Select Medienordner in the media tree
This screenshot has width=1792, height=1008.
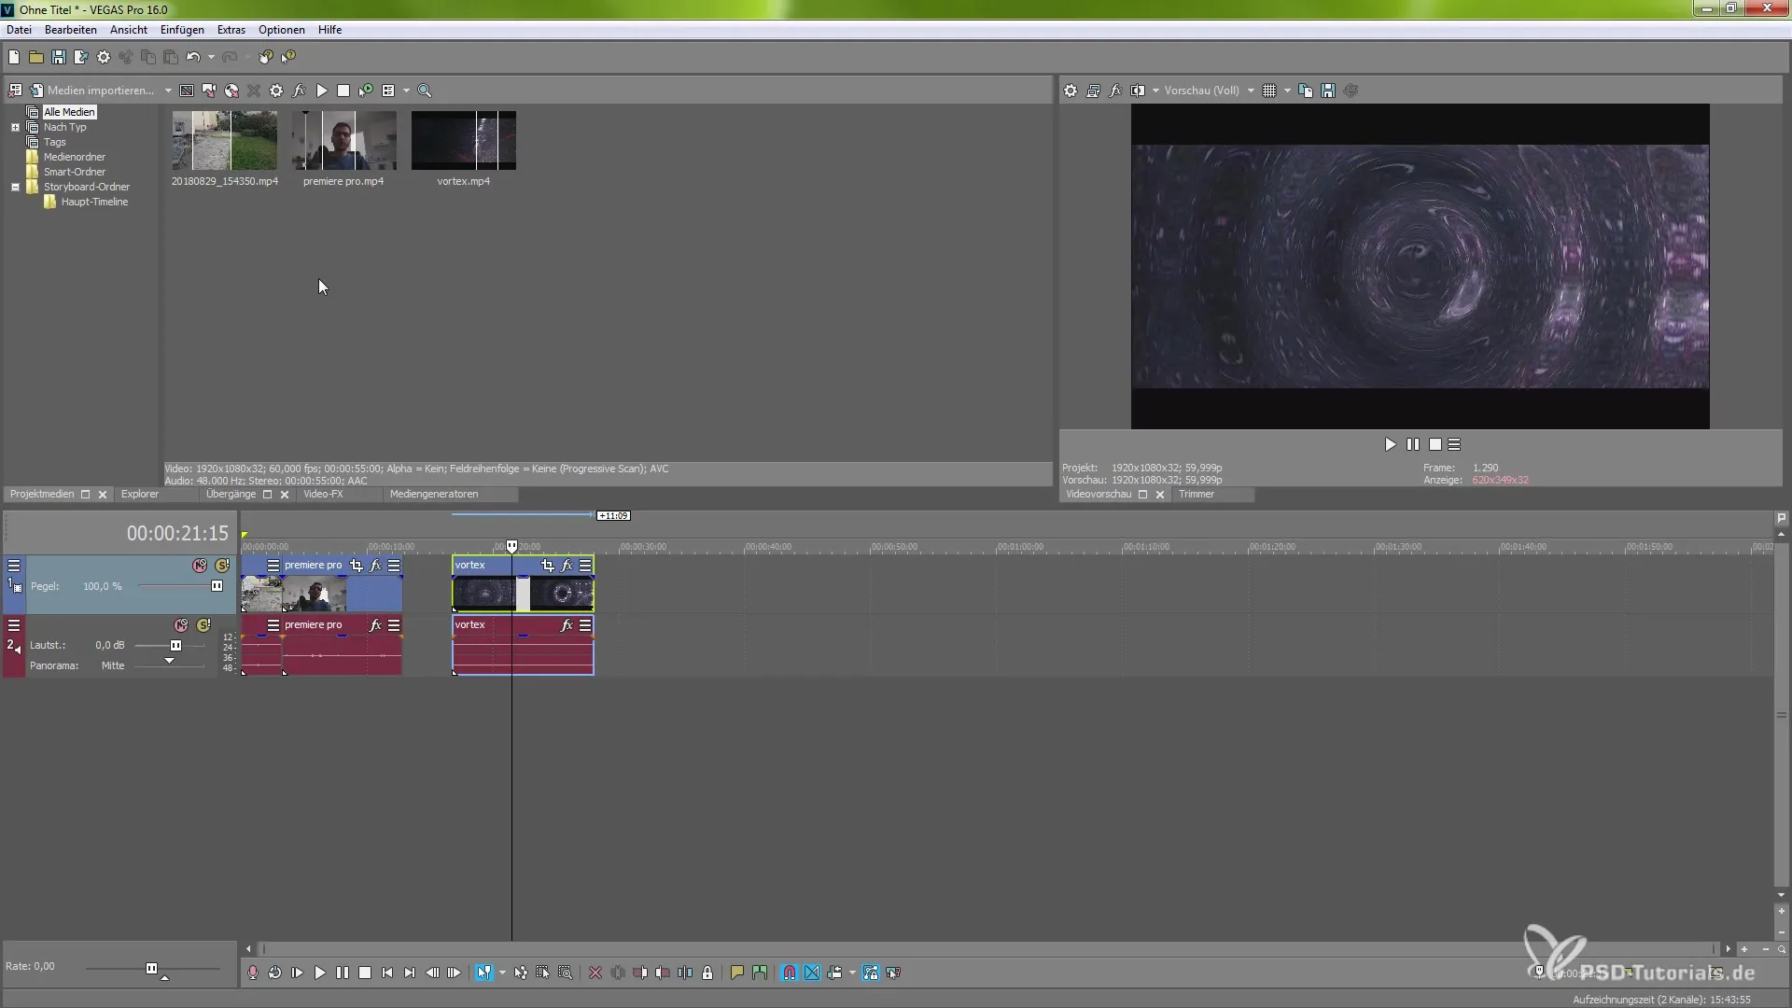(75, 157)
